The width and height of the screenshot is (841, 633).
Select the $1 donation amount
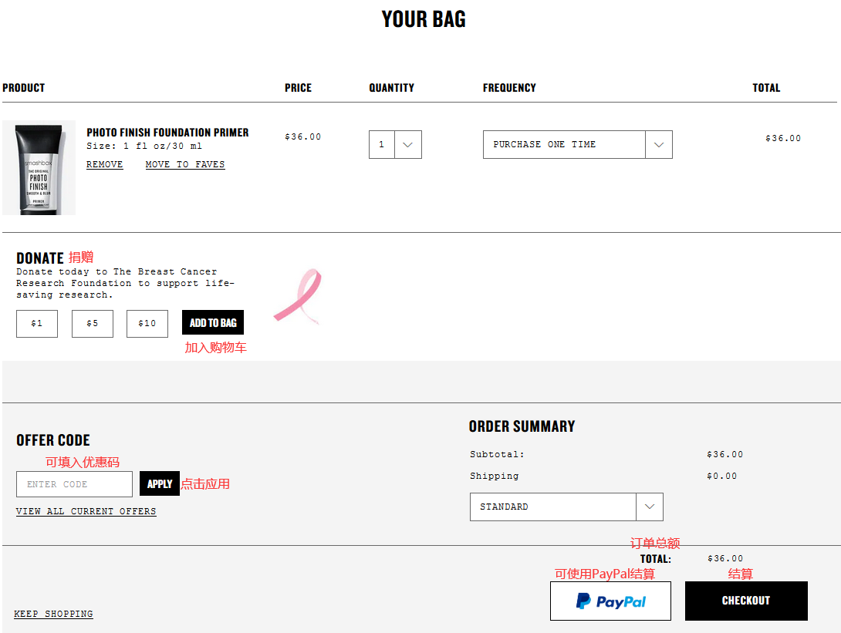[37, 324]
